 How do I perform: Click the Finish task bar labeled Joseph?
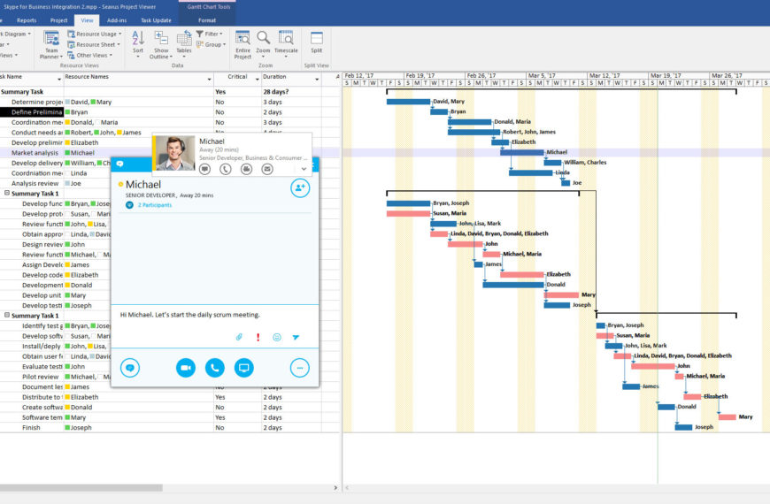click(x=683, y=427)
